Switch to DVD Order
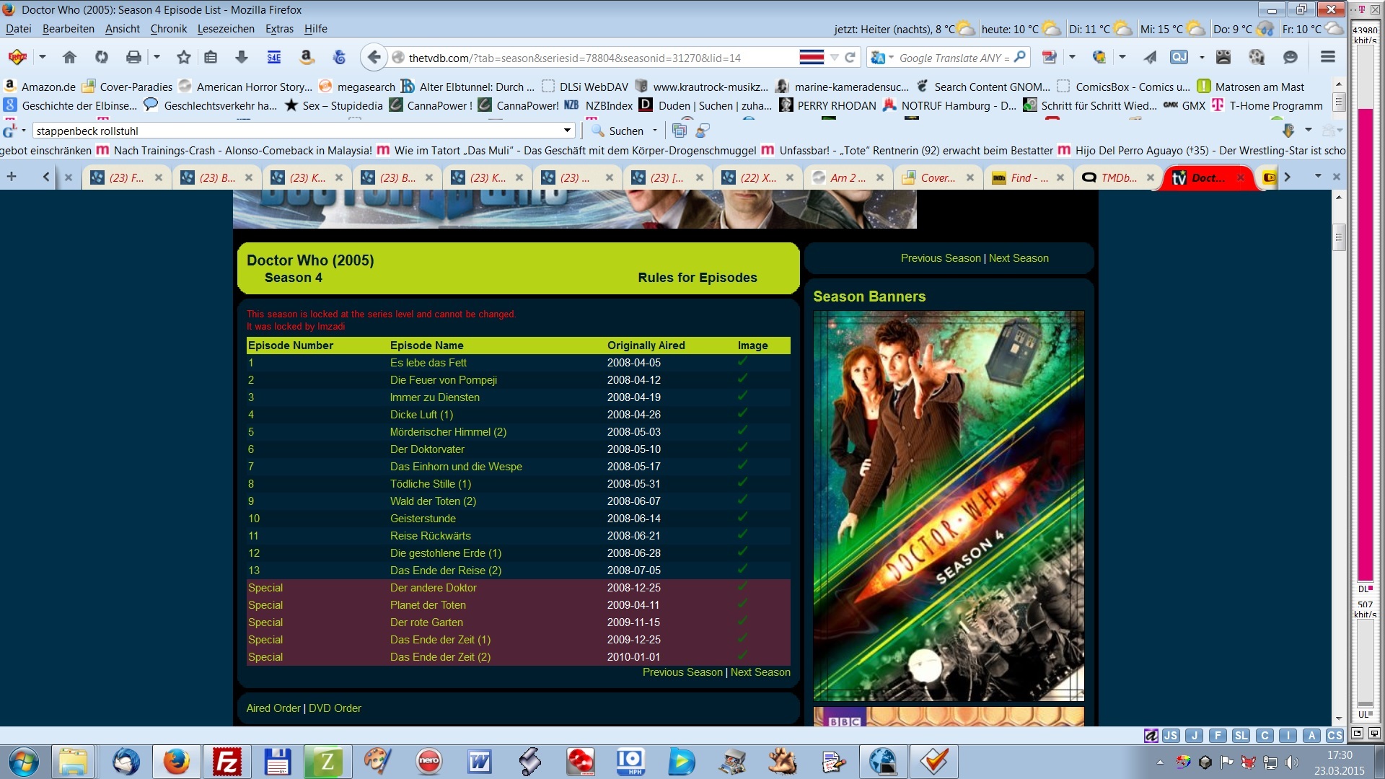The width and height of the screenshot is (1385, 779). (335, 708)
